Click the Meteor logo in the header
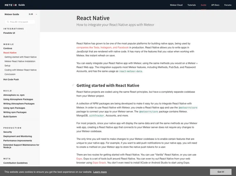The height and width of the screenshot is (176, 236). (11, 5)
